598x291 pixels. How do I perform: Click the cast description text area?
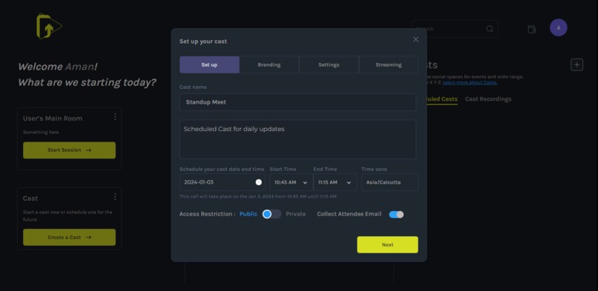pos(298,139)
